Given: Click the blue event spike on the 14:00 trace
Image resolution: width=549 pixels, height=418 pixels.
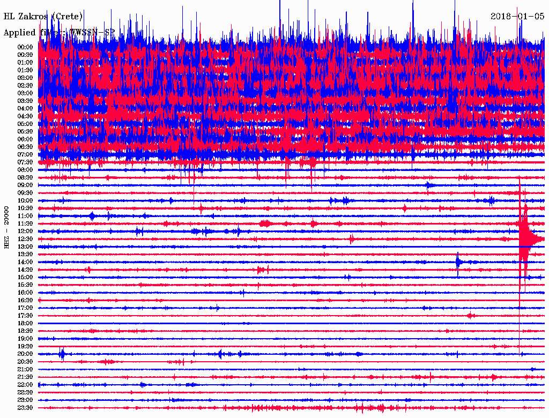Looking at the screenshot, I should tap(458, 262).
